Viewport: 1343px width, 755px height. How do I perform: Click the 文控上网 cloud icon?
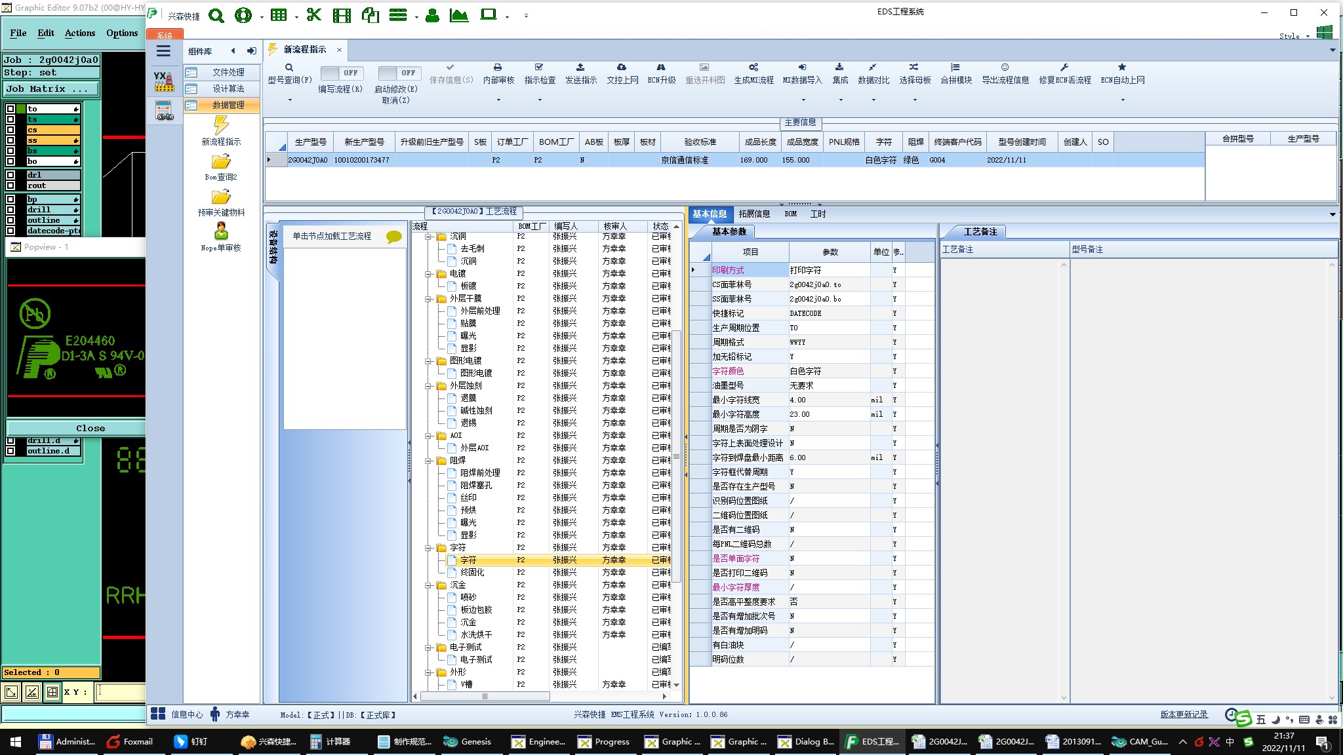622,68
